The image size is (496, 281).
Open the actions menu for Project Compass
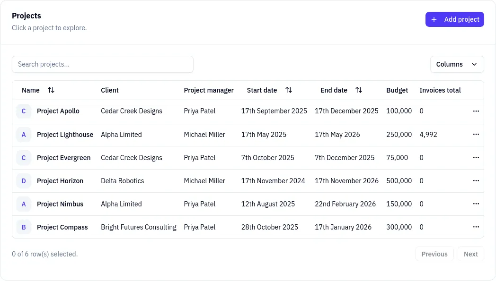coord(476,227)
